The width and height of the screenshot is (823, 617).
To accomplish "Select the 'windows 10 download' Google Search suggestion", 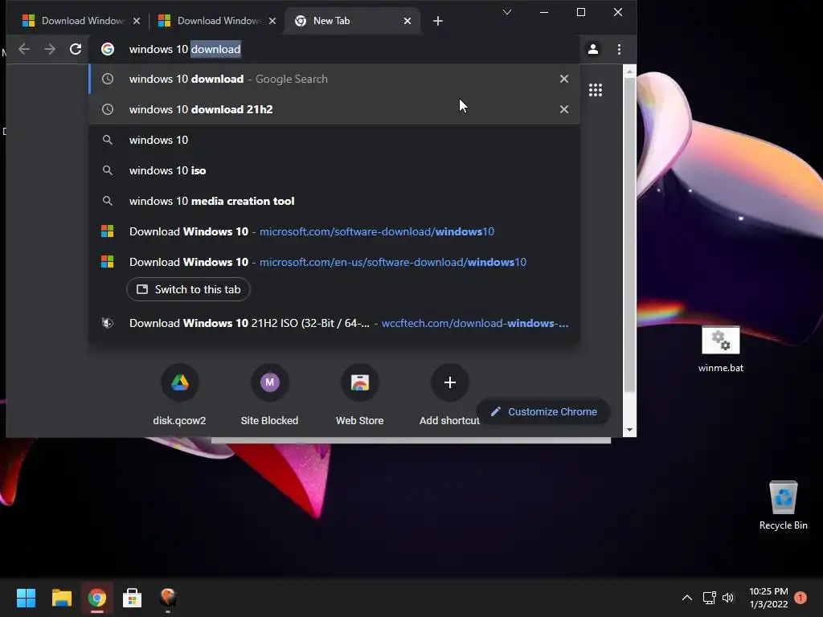I will coord(334,79).
